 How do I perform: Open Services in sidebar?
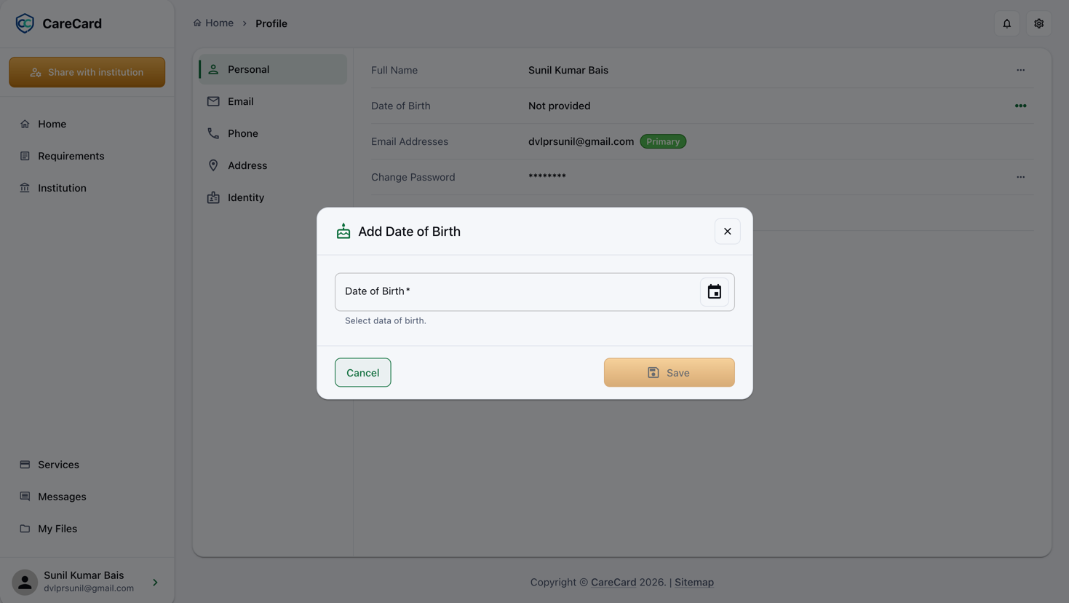87,465
